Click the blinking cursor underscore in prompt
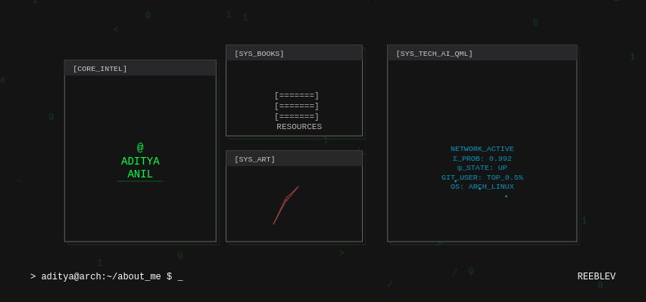Image resolution: width=646 pixels, height=302 pixels. coord(180,278)
